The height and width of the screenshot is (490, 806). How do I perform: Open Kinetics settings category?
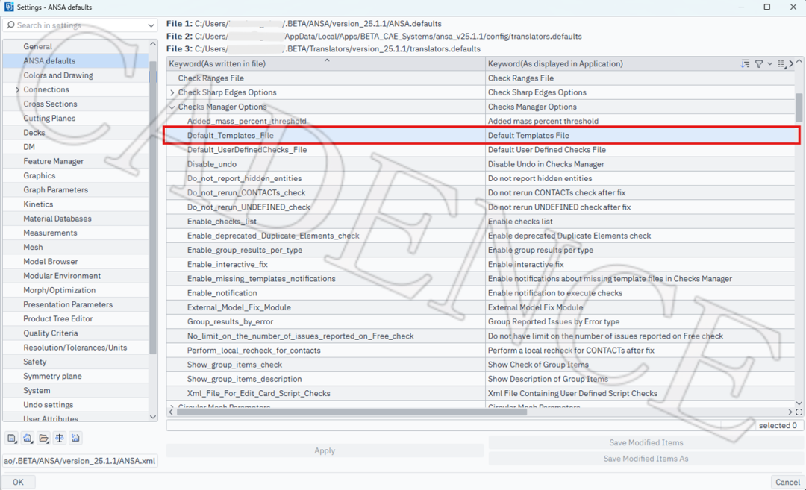(75, 204)
